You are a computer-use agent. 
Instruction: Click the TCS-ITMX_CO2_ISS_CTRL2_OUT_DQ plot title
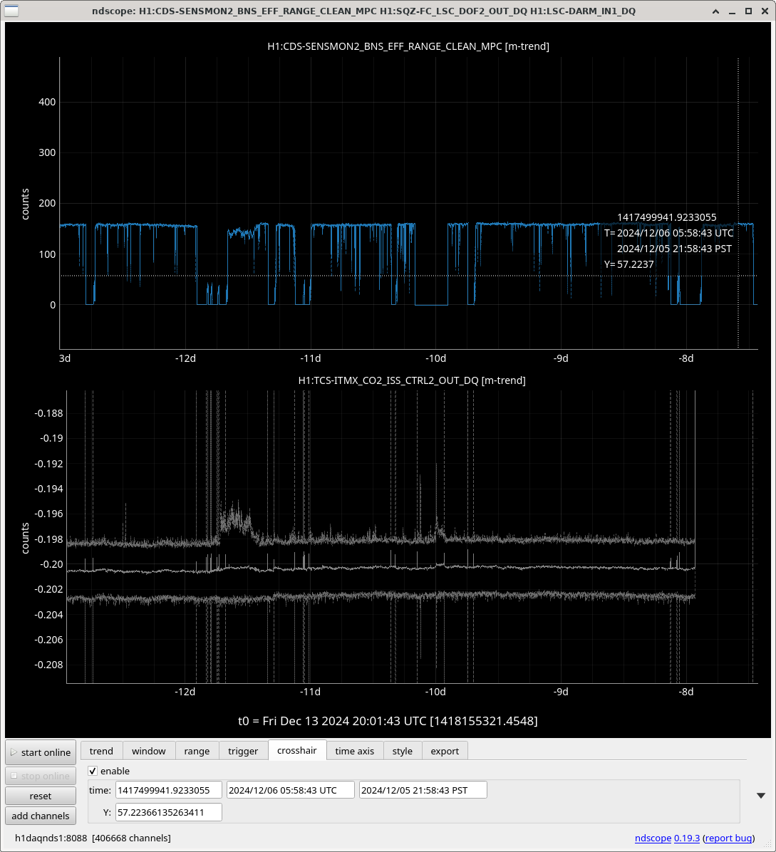pyautogui.click(x=412, y=380)
